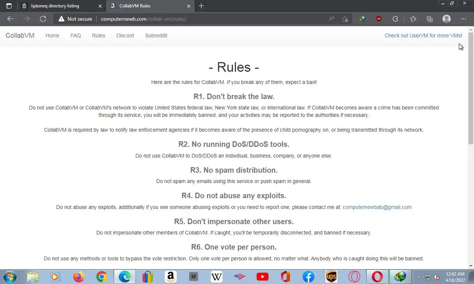Open Internet Download Manager taskbar icon
474x284 pixels.
click(x=400, y=277)
